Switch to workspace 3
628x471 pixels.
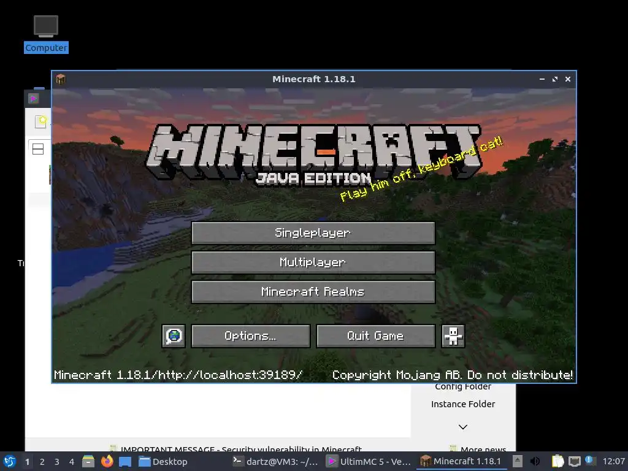[x=57, y=462]
